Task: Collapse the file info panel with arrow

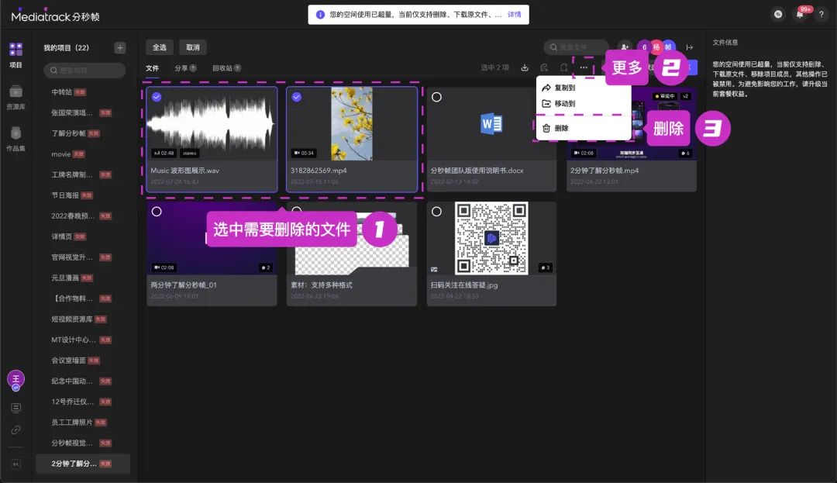Action: [689, 47]
